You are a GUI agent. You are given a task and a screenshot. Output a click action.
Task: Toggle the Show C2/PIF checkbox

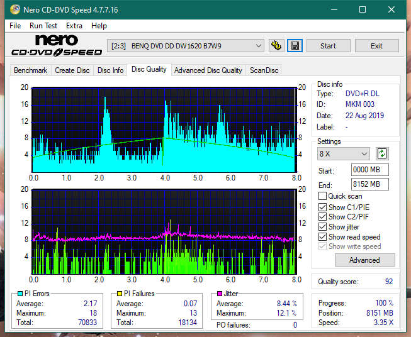coord(322,217)
